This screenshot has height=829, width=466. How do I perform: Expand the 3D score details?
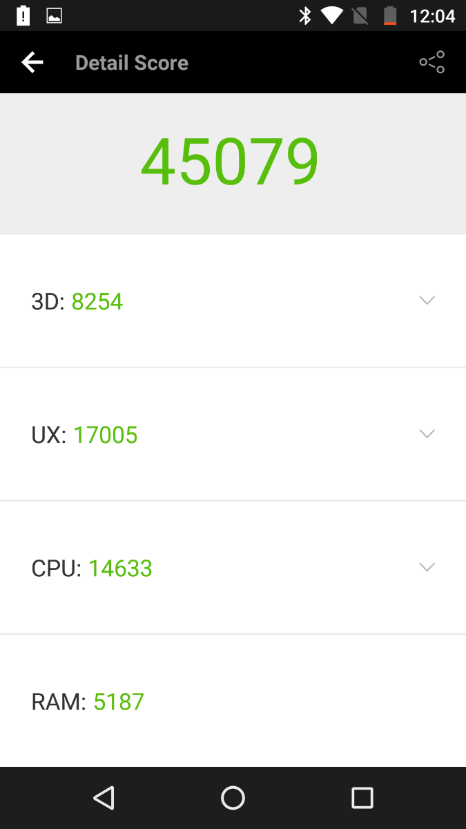coord(427,301)
